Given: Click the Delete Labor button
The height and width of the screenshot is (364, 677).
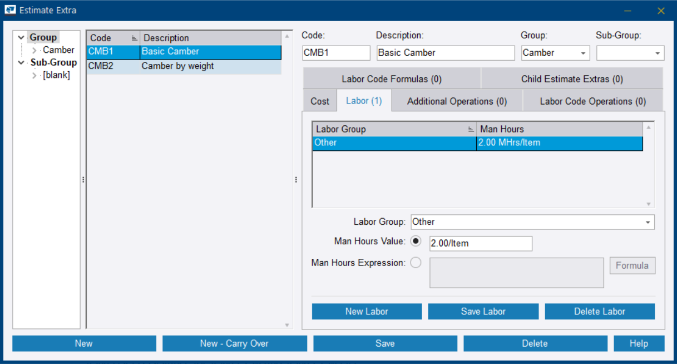Looking at the screenshot, I should (600, 311).
